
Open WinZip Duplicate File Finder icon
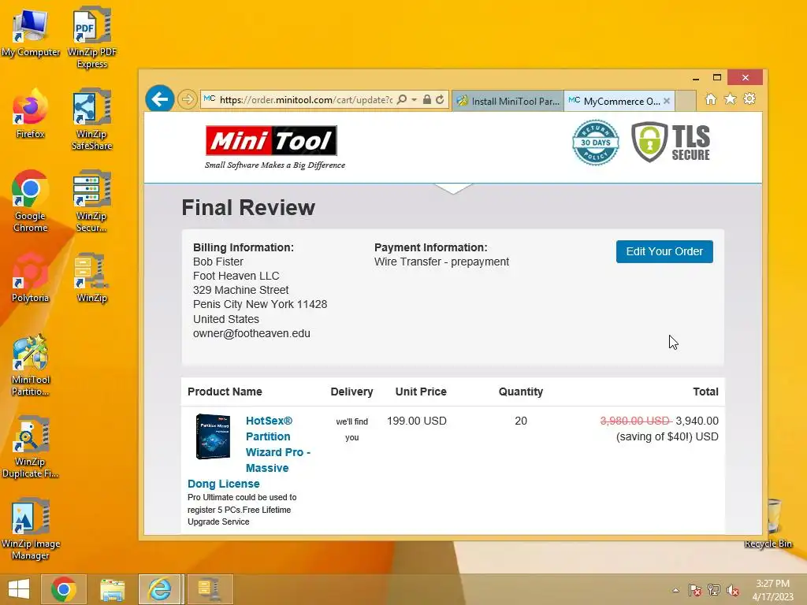31,447
